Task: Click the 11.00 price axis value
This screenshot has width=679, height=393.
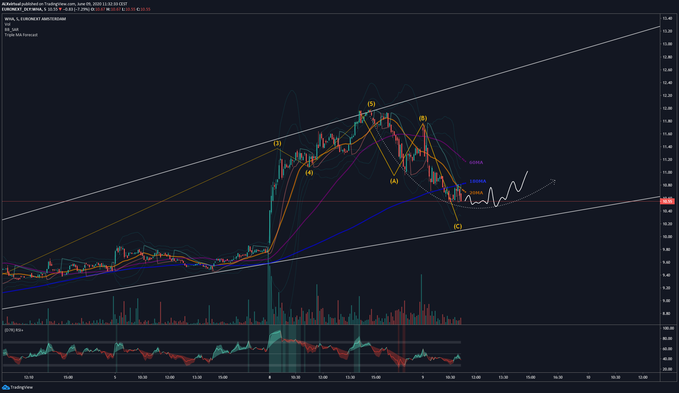Action: (x=667, y=172)
